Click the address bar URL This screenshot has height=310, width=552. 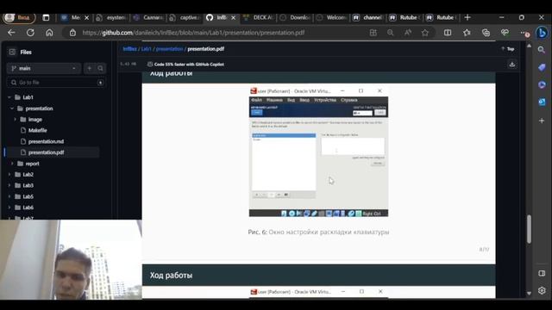tap(193, 33)
